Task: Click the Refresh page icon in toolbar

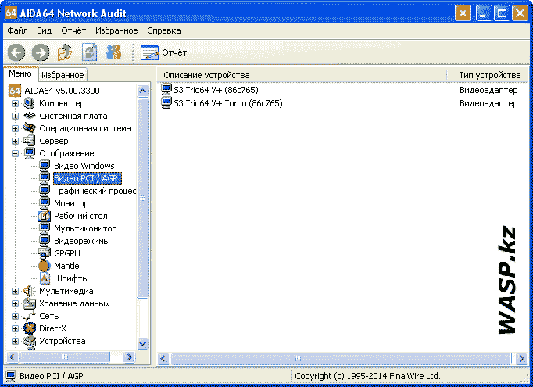Action: tap(89, 52)
